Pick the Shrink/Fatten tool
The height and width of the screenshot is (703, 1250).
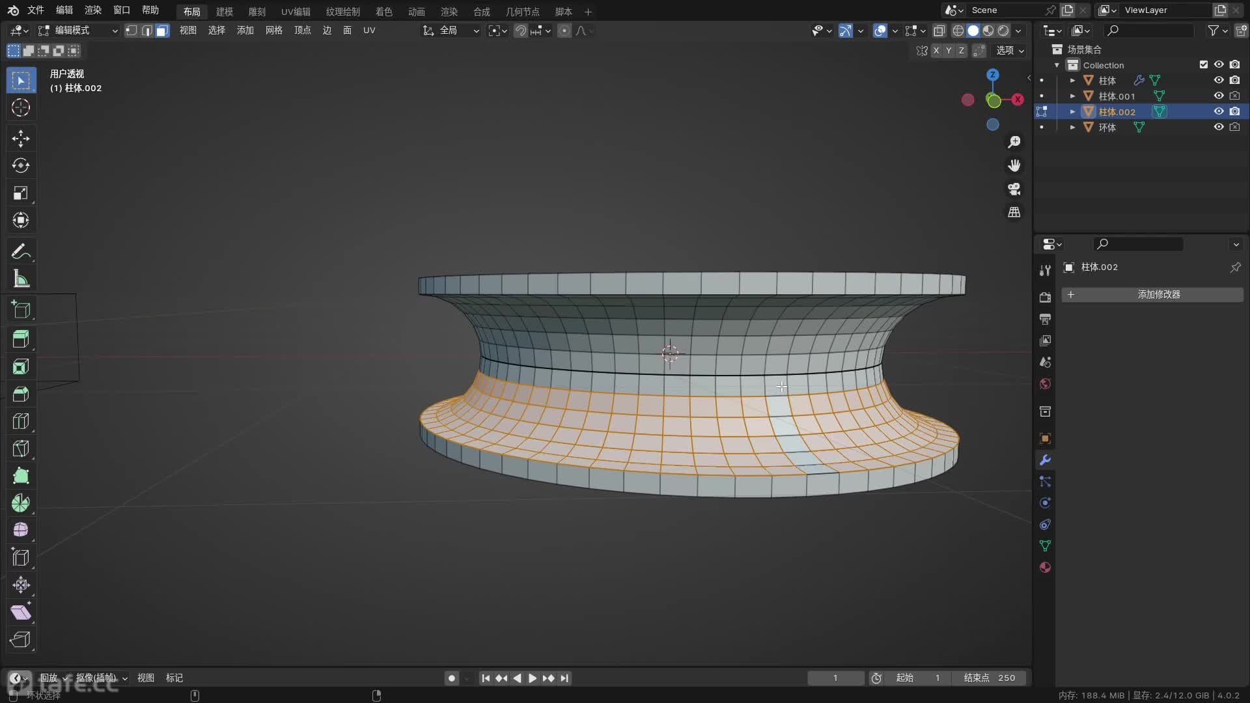tap(21, 585)
